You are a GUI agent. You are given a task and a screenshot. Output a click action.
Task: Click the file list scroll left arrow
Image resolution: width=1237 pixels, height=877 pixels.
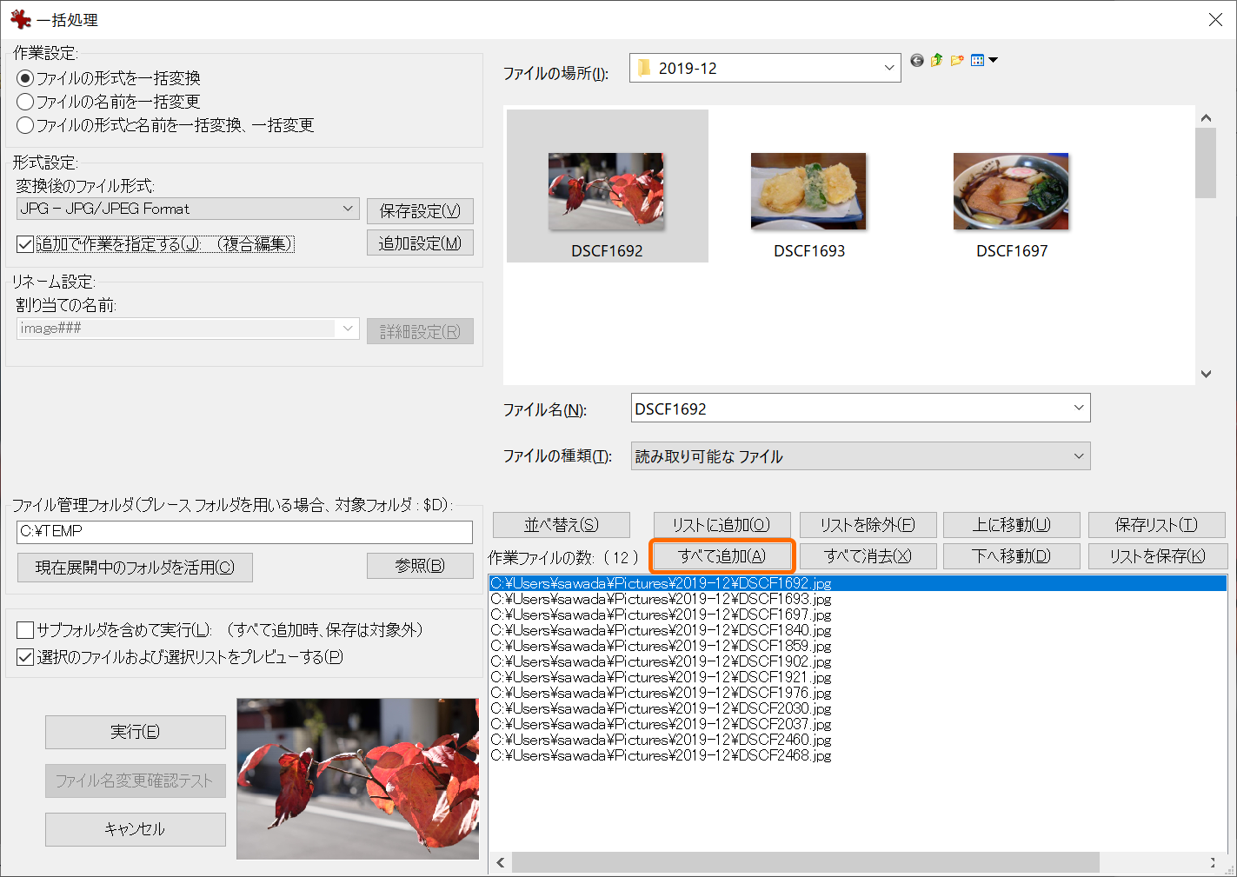(501, 862)
